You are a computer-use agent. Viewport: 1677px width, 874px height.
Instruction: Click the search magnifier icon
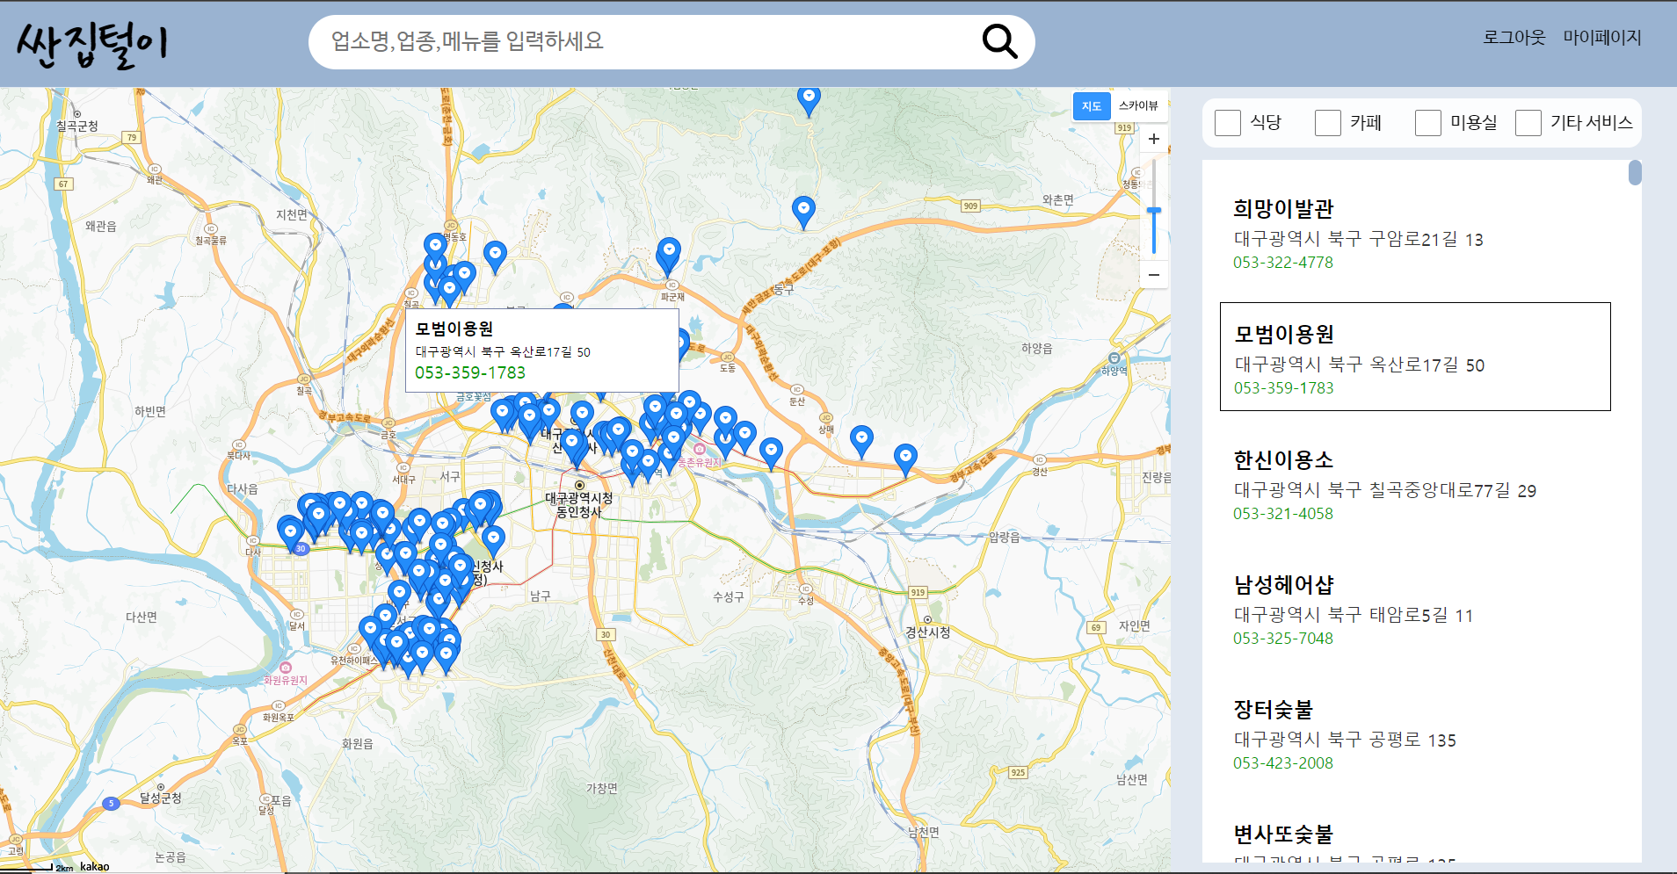[x=999, y=41]
